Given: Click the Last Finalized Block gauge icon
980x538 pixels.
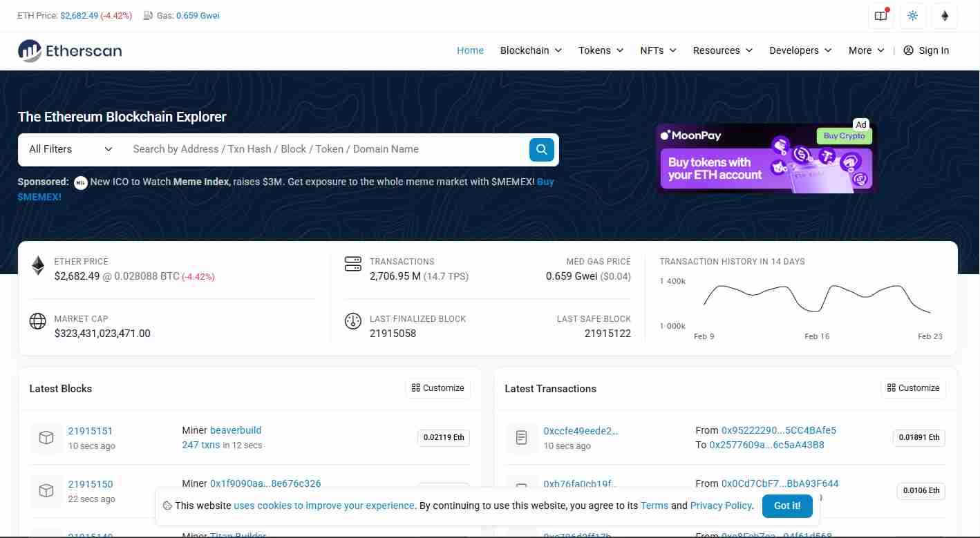Looking at the screenshot, I should 353,321.
